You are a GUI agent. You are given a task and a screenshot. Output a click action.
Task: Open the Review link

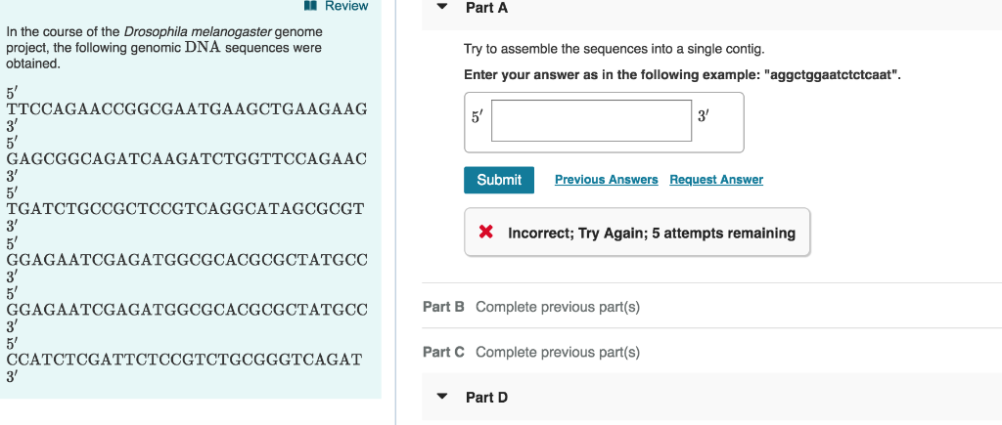[x=346, y=6]
